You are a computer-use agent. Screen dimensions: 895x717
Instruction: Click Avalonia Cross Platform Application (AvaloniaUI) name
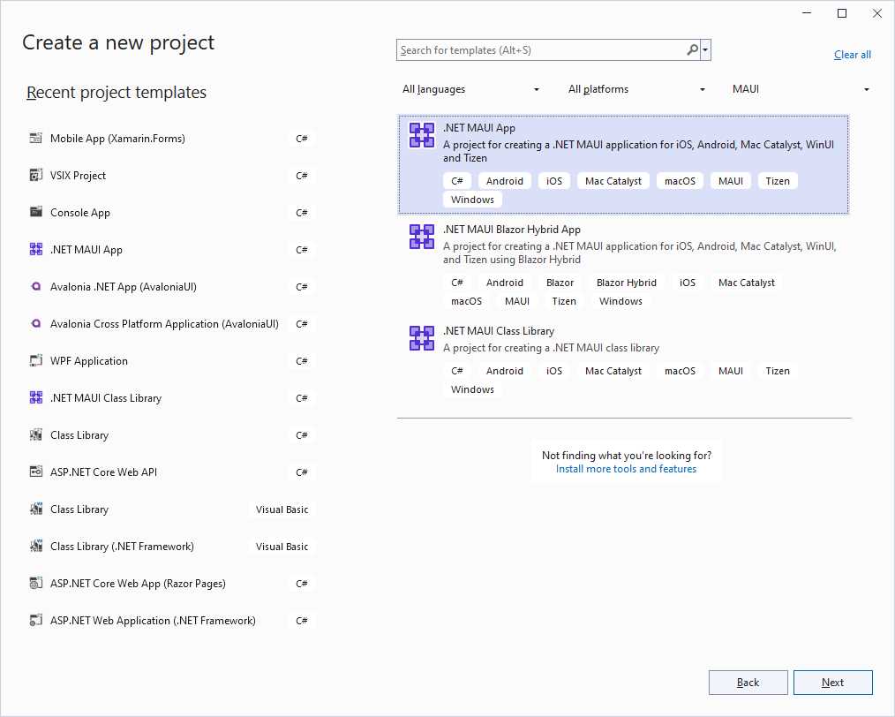164,324
